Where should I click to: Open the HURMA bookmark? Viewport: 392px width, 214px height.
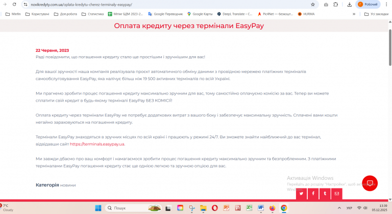[x=306, y=14]
